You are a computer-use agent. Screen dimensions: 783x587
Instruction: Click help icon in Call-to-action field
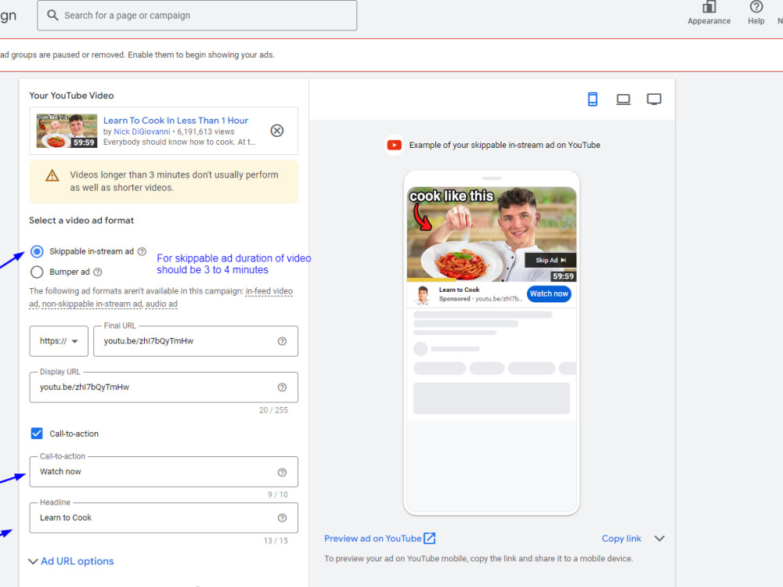pyautogui.click(x=282, y=472)
